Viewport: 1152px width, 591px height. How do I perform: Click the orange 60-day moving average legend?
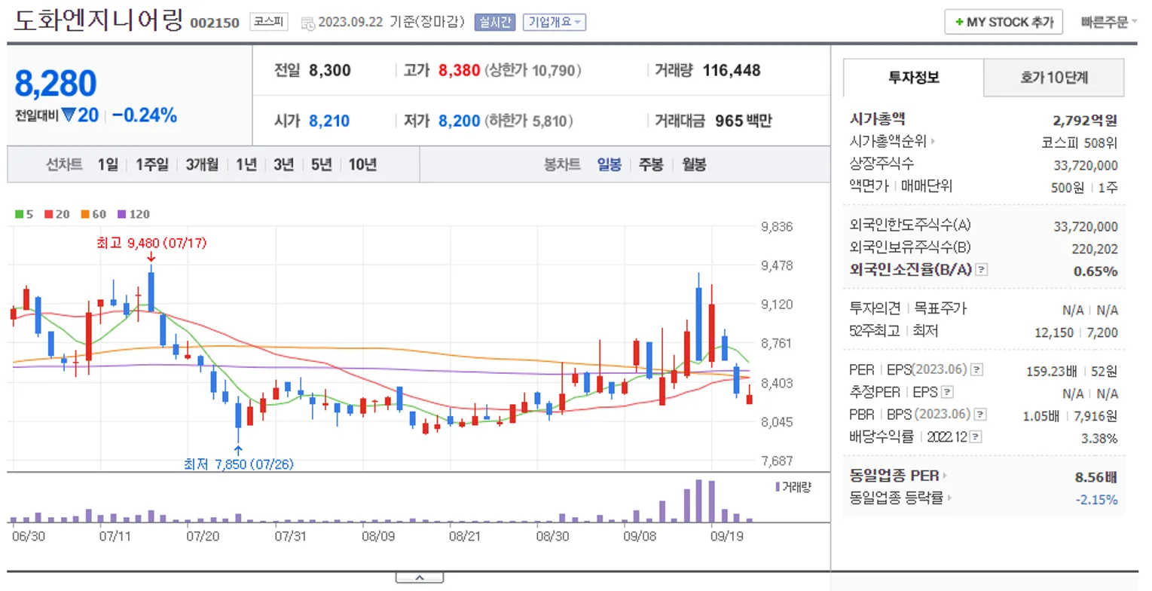pos(93,214)
